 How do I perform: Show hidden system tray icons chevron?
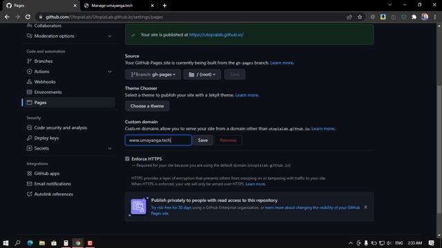point(350,243)
